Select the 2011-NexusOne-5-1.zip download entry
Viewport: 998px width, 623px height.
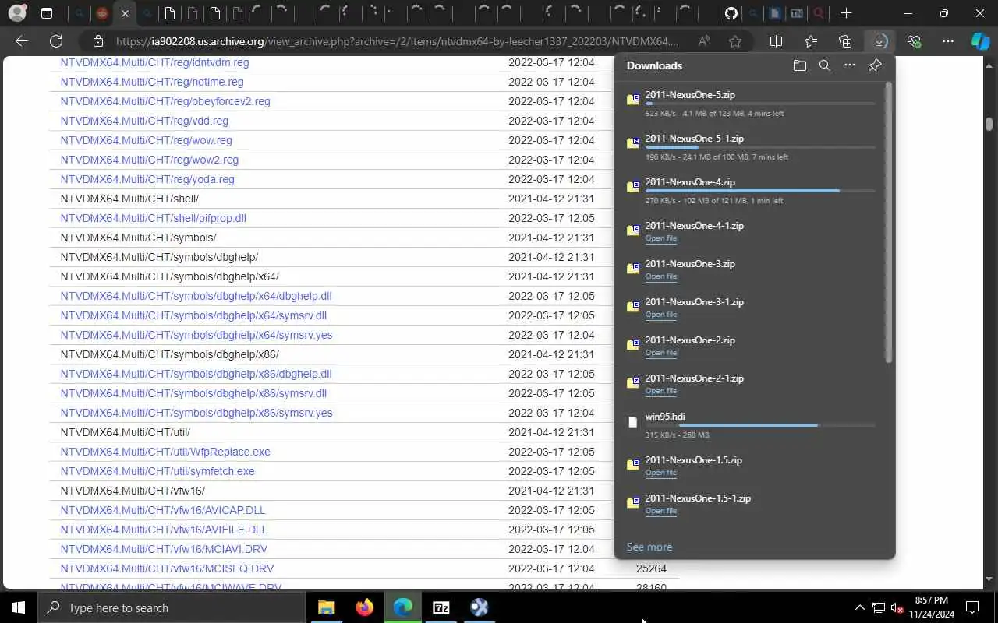coord(753,147)
